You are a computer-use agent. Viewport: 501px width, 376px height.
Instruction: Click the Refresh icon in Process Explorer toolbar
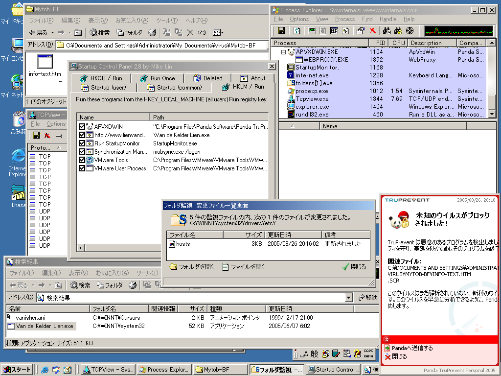[x=297, y=31]
